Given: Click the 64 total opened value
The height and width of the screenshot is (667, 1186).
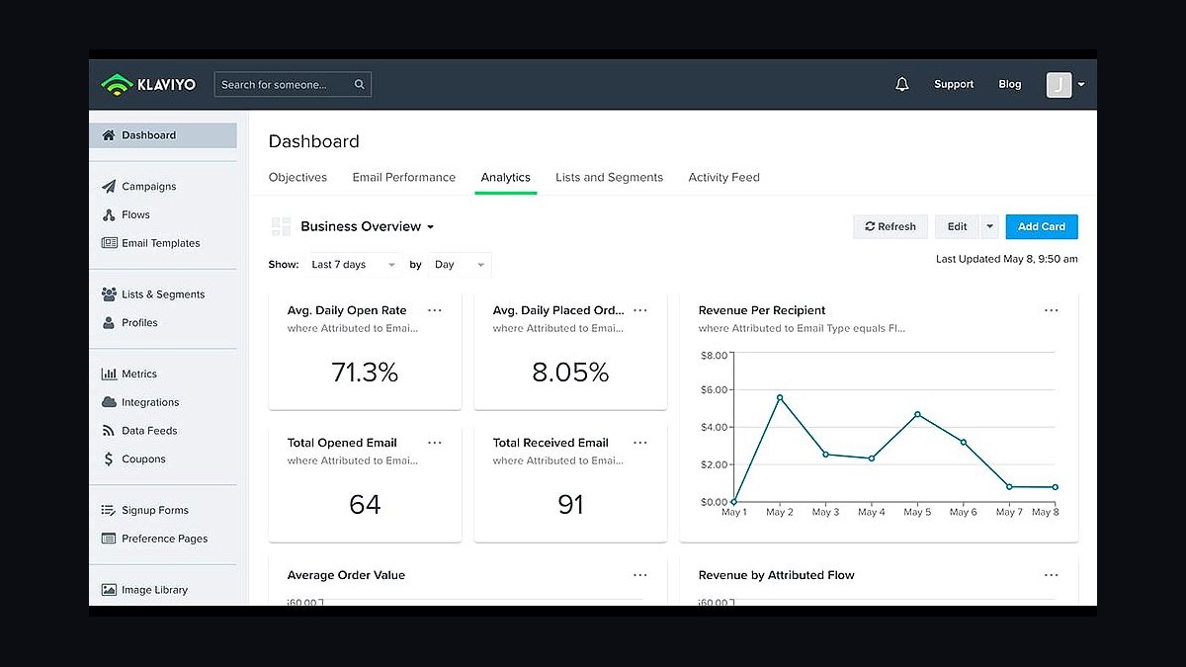Looking at the screenshot, I should 365,505.
